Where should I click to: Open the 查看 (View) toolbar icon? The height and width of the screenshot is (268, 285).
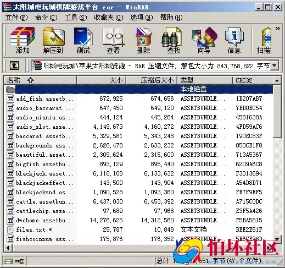pyautogui.click(x=114, y=41)
